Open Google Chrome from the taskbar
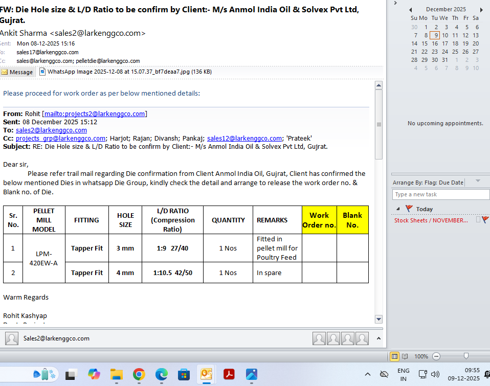 139,375
